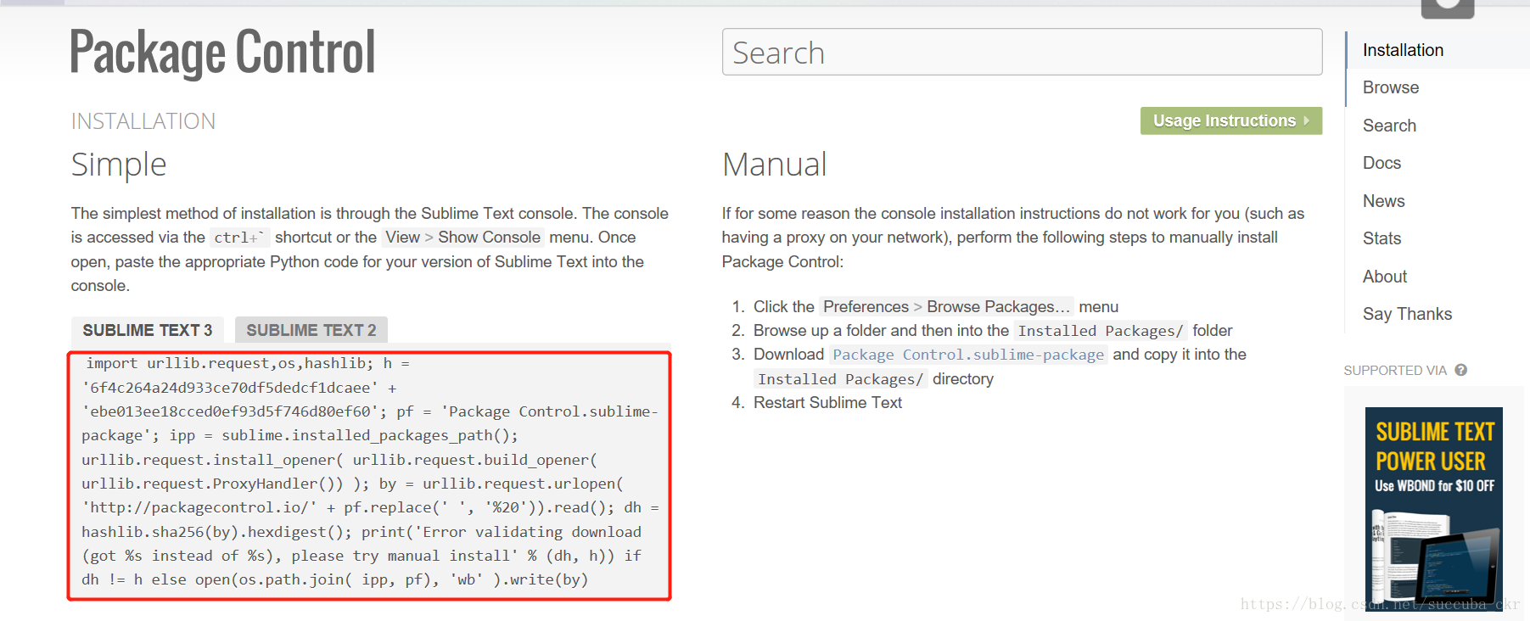Click the Package Control.sublime-package download link
The height and width of the screenshot is (621, 1530).
[968, 355]
